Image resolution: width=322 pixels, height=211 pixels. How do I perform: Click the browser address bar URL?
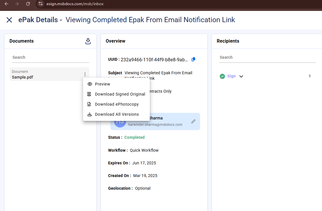pos(75,4)
